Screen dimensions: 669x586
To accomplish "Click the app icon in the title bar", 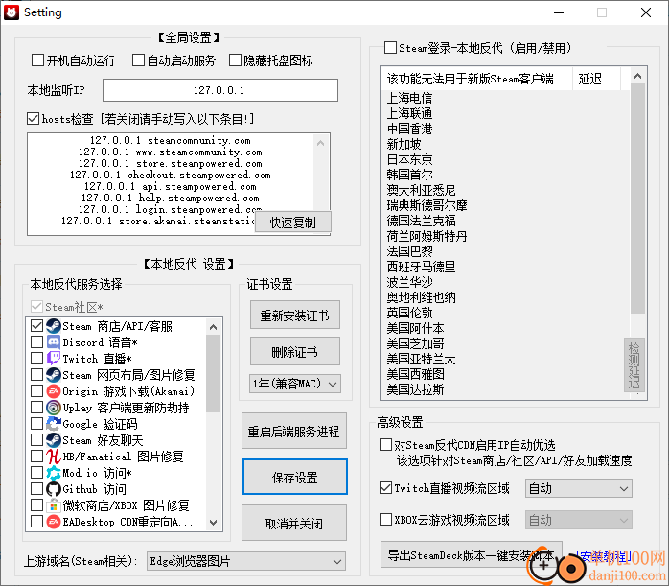I will point(12,12).
